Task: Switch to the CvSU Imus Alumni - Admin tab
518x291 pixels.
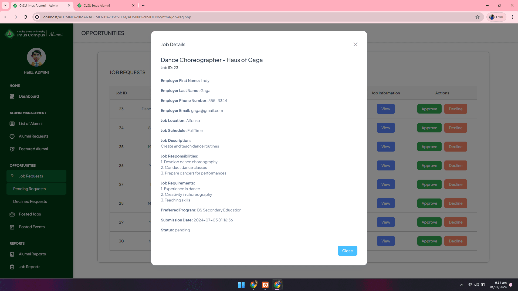Action: [x=42, y=5]
